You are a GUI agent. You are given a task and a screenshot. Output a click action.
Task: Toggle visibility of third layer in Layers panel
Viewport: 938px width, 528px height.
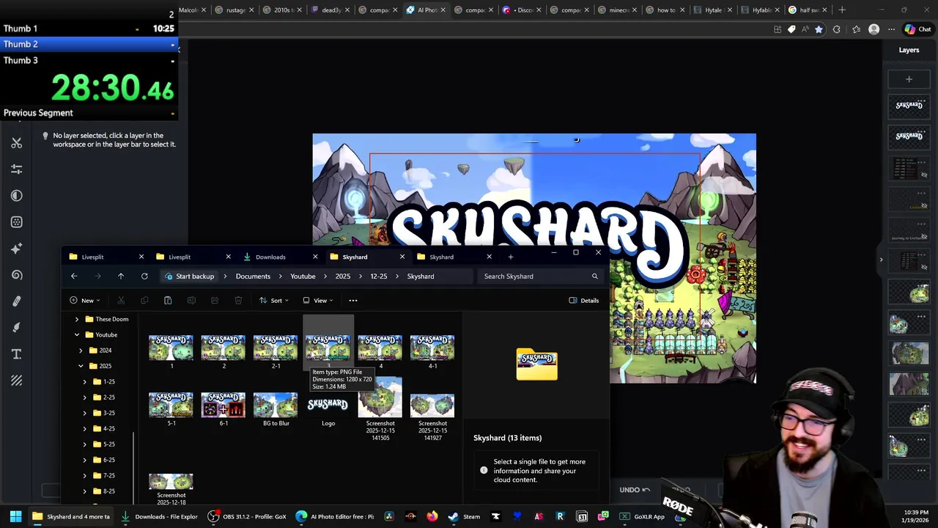pos(924,175)
